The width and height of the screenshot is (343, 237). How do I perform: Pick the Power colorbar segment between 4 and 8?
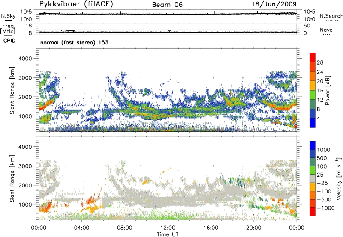click(x=313, y=114)
